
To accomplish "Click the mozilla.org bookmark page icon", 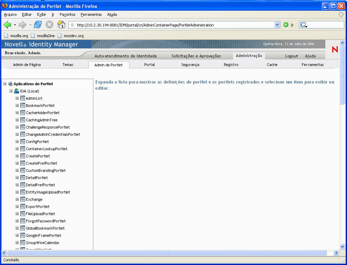I will coord(6,35).
